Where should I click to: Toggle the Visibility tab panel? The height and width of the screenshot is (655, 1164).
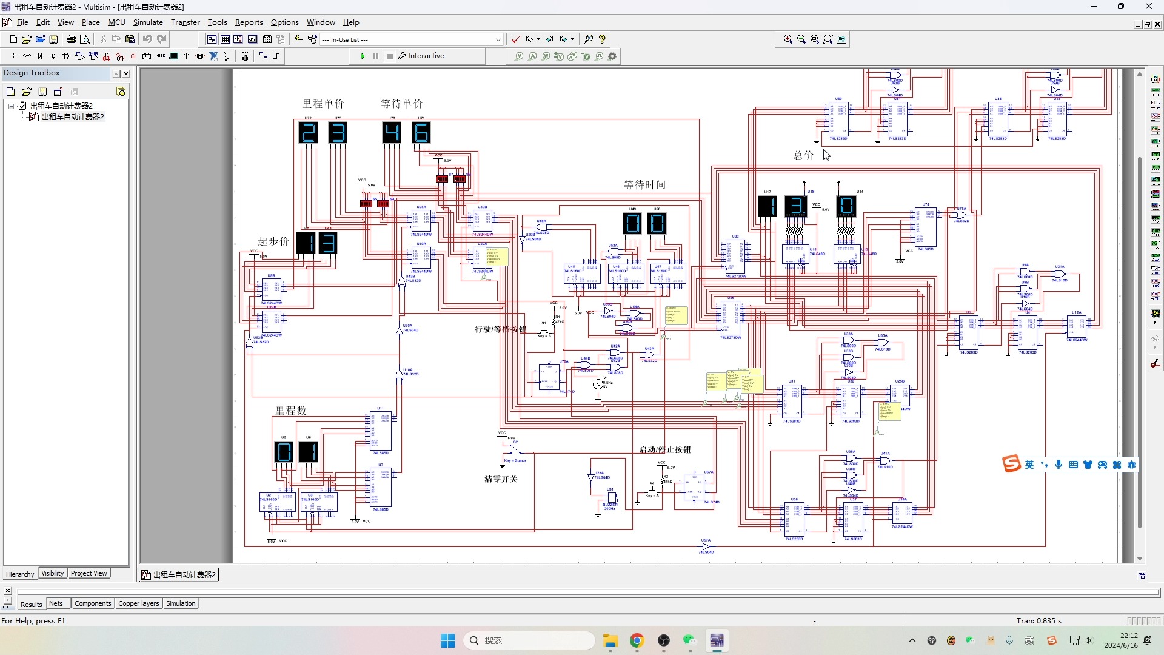(52, 573)
